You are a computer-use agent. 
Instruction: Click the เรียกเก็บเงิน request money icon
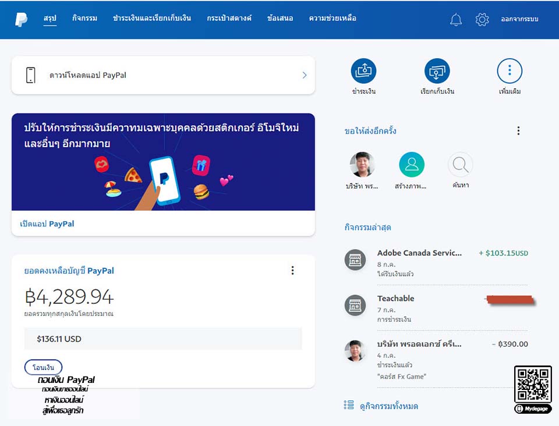coord(437,71)
